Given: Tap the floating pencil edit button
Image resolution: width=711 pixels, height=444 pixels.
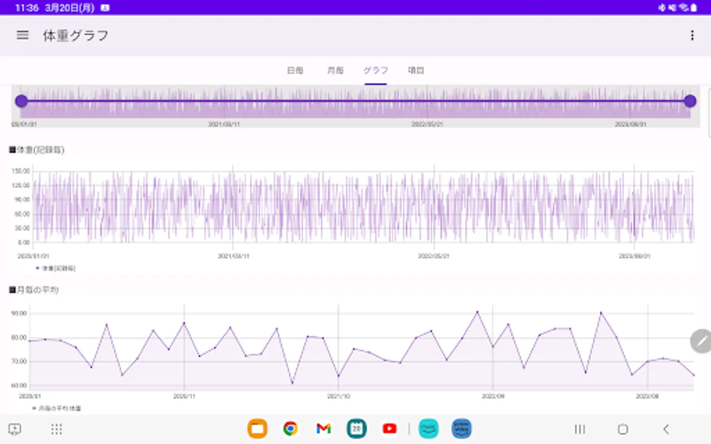Looking at the screenshot, I should (701, 341).
